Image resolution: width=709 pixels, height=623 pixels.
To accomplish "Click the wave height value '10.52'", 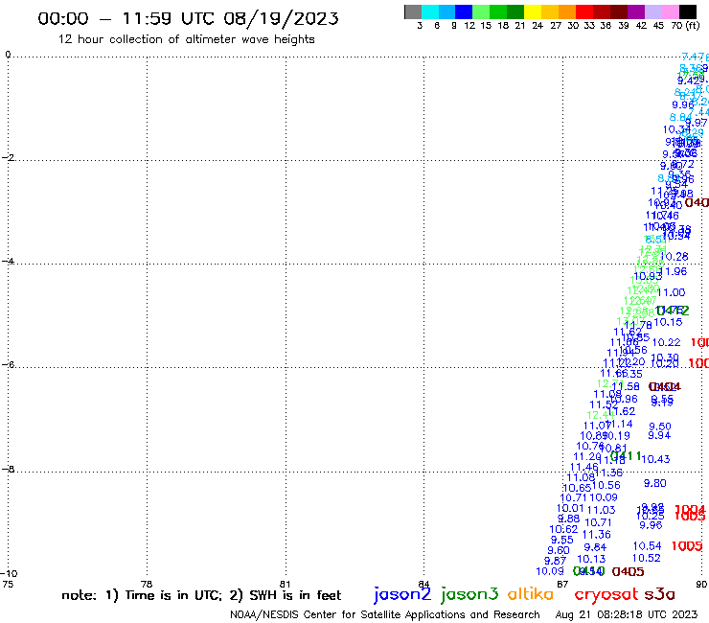I will [x=647, y=558].
